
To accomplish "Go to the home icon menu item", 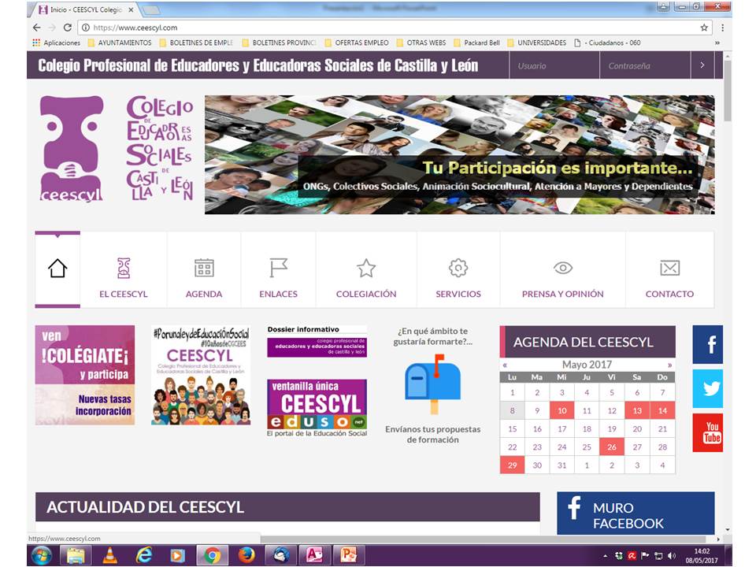I will (57, 269).
